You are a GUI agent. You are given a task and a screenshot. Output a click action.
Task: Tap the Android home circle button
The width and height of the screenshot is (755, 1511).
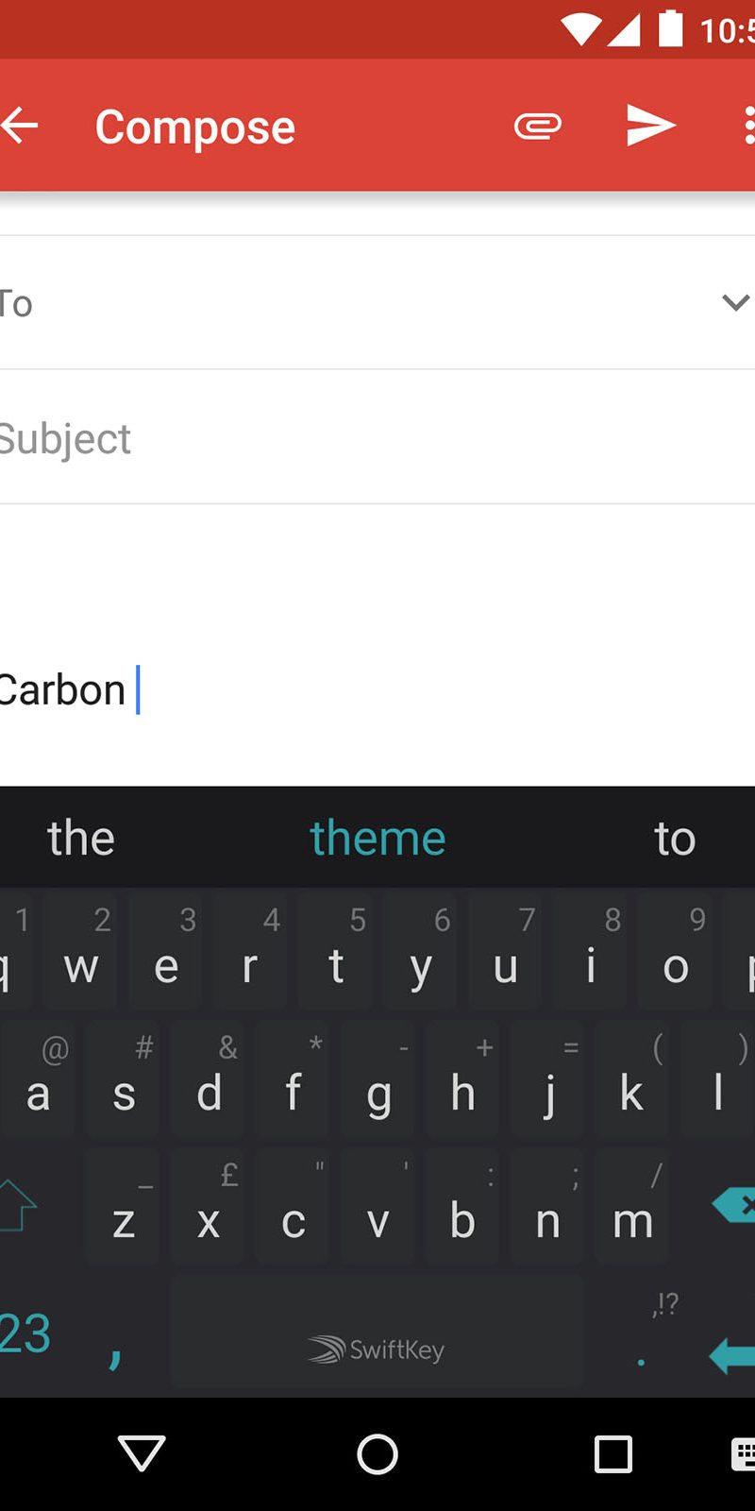coord(377,1454)
